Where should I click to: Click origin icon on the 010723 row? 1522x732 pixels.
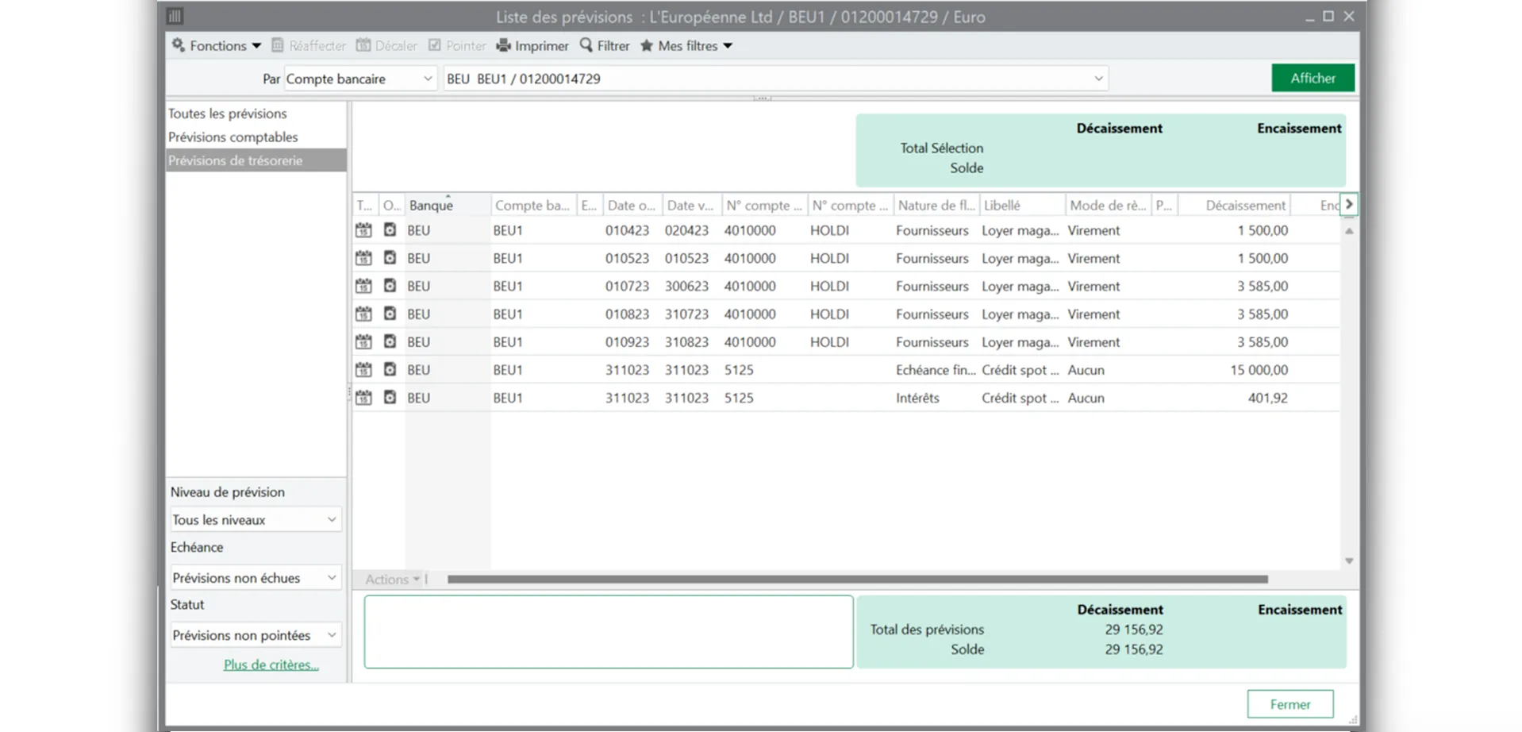390,285
